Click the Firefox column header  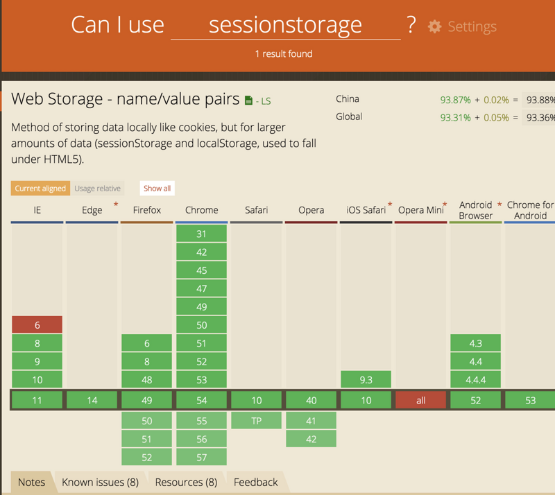click(146, 210)
